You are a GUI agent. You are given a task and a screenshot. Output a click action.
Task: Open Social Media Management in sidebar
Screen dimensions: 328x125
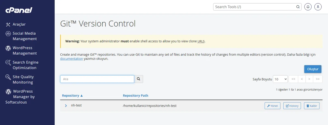[x=24, y=36]
